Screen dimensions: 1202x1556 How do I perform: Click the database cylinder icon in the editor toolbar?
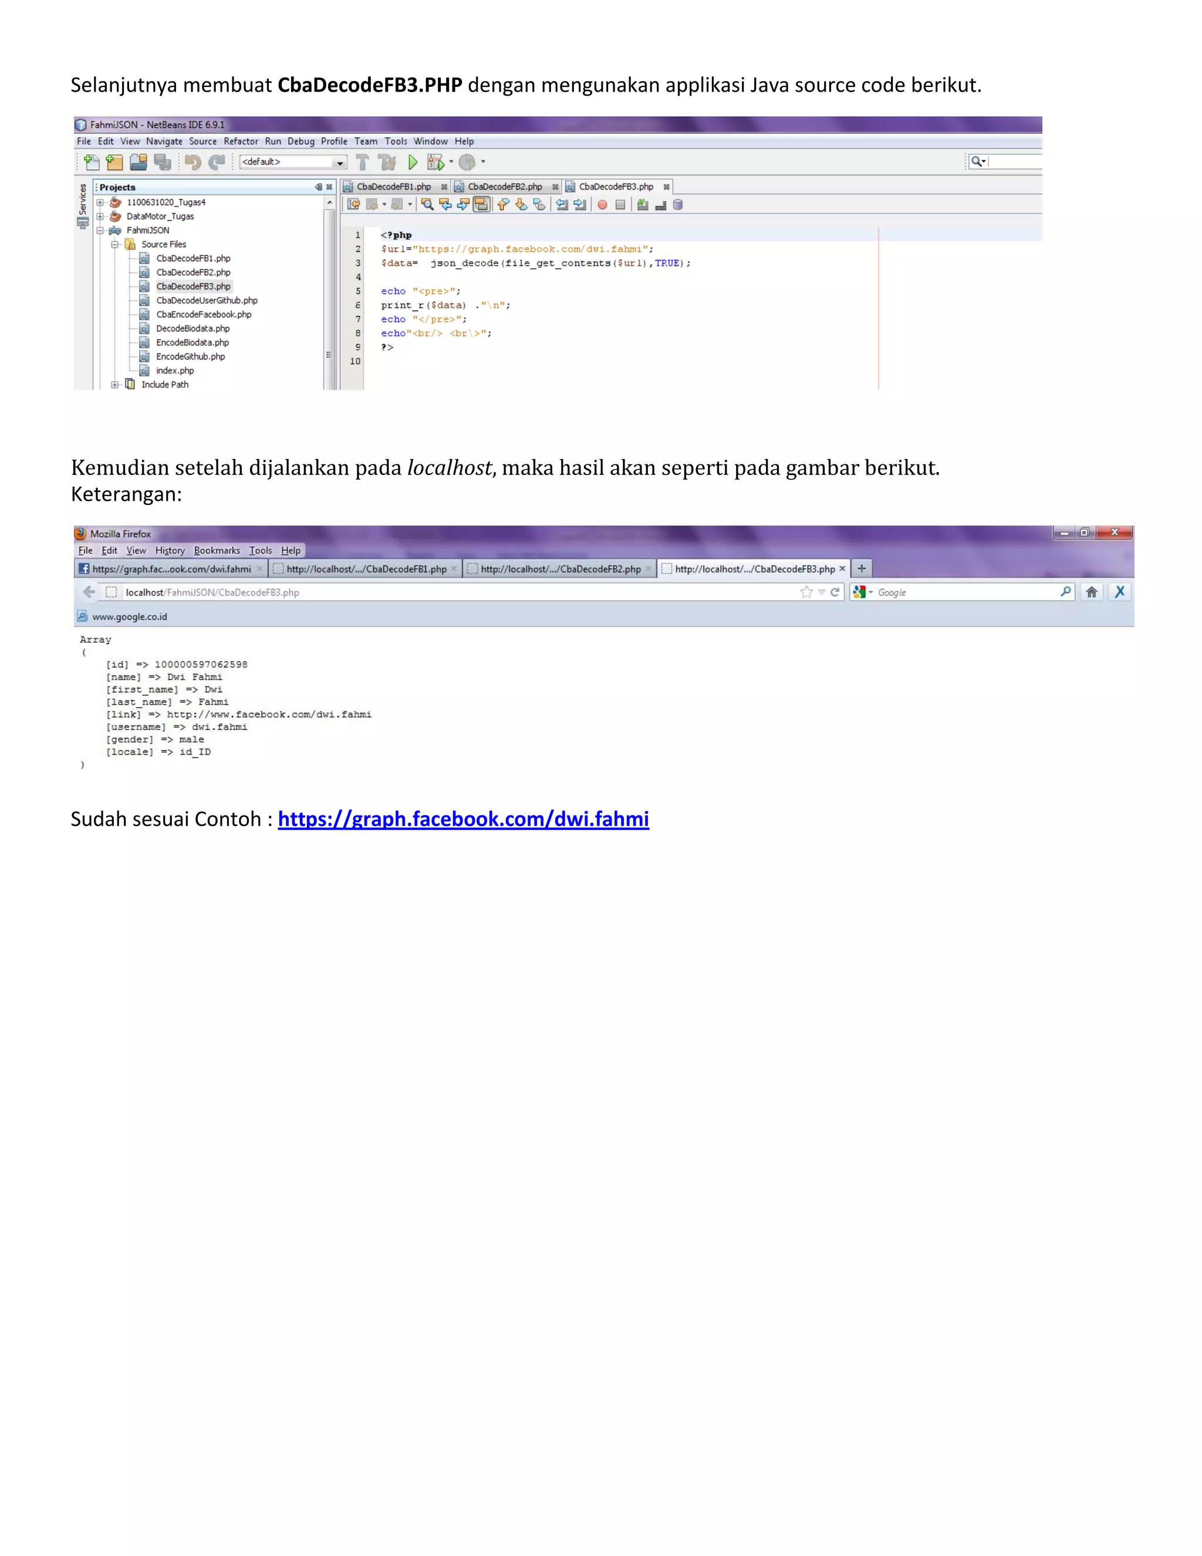pos(678,205)
